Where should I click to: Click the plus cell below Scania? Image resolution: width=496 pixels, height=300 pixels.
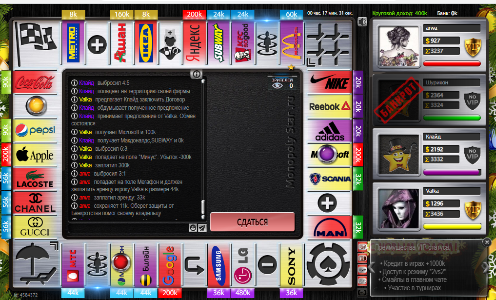pyautogui.click(x=327, y=203)
